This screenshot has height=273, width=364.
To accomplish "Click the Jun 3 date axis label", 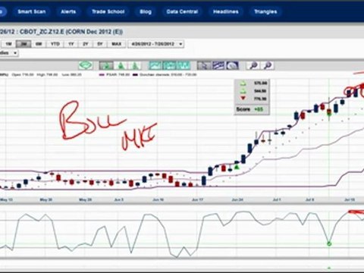I will (x=119, y=199).
